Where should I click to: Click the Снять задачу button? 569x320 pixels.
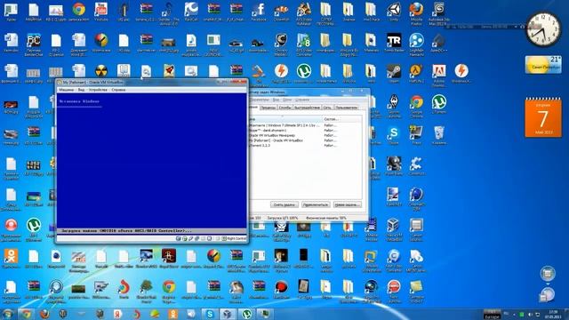(x=284, y=205)
